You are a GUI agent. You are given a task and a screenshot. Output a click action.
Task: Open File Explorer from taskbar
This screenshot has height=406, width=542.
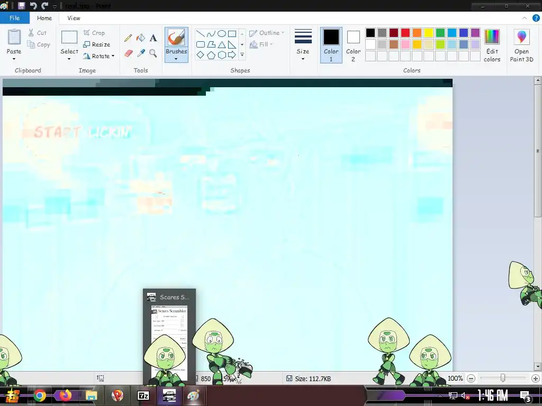(91, 395)
